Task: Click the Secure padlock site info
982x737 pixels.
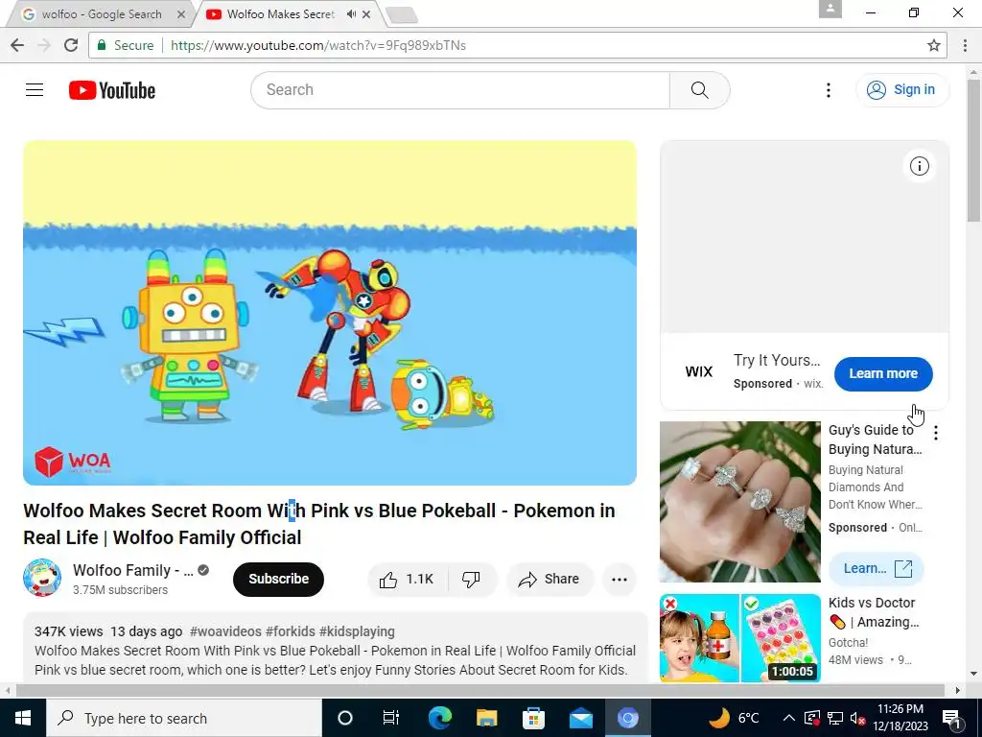Action: [125, 45]
